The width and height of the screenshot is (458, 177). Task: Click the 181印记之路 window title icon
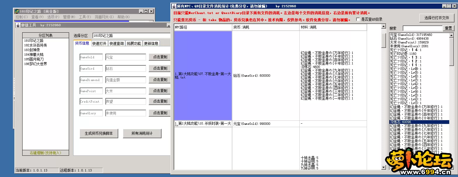click(x=17, y=11)
